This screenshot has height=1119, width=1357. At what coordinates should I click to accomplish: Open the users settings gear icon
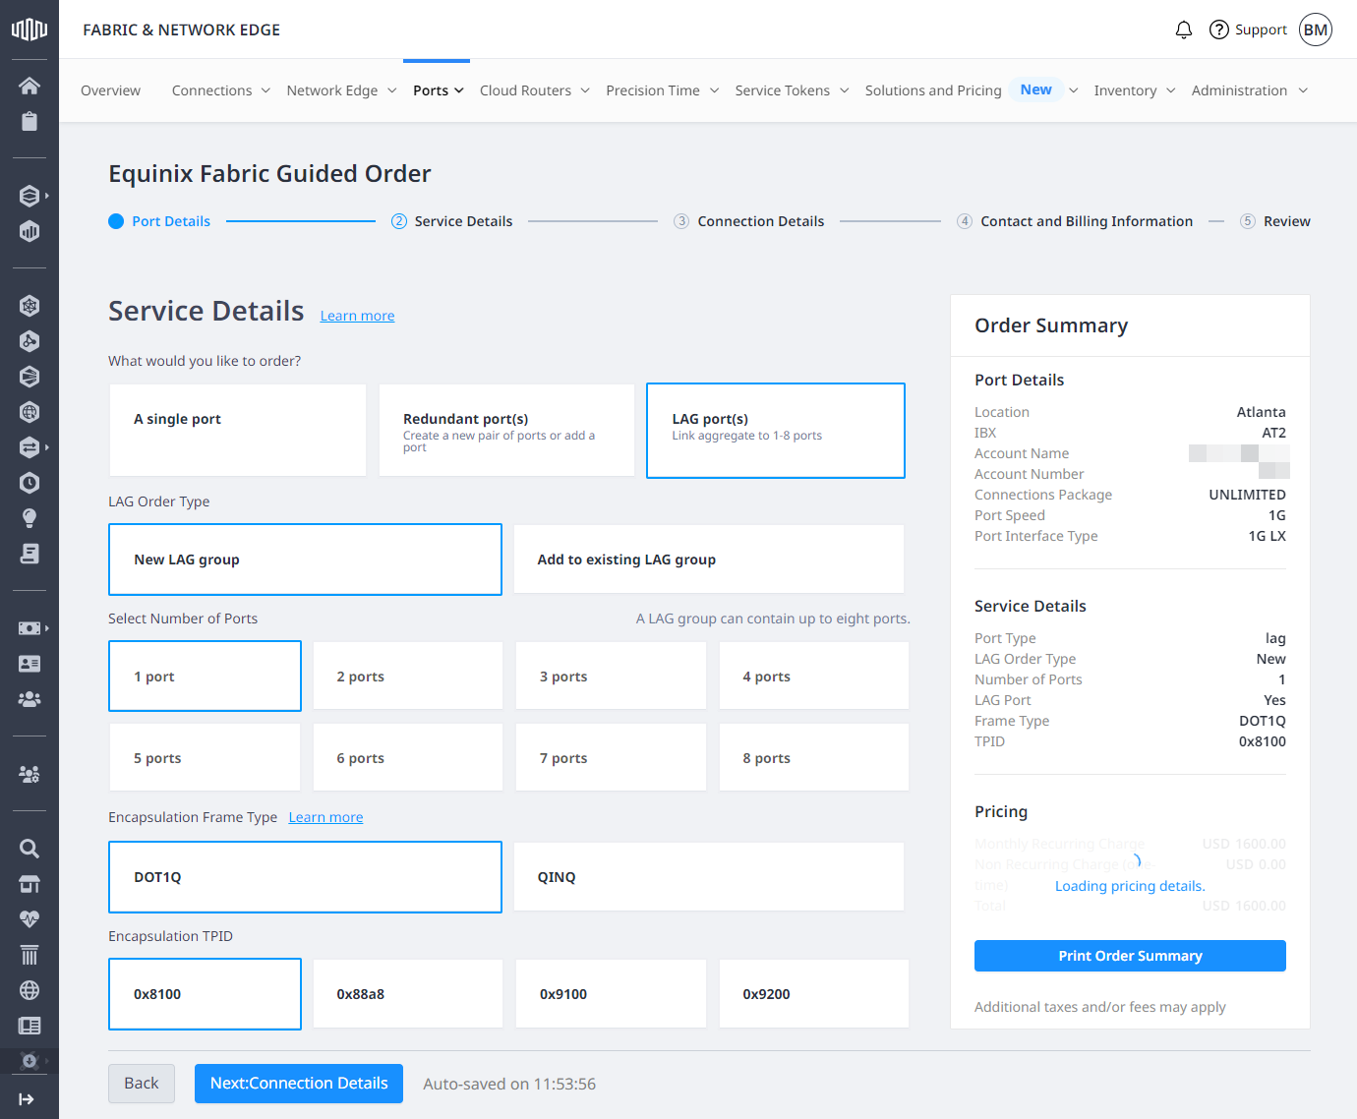29,774
